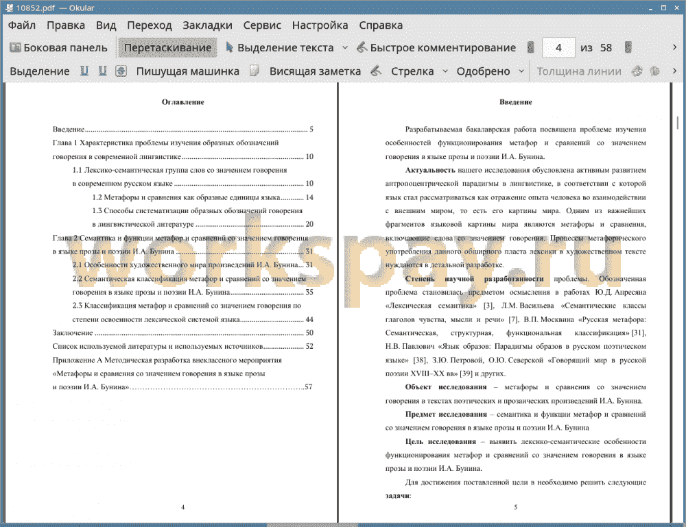The height and width of the screenshot is (527, 686).
Task: Select the Пишущая машинка typewriter tool
Action: pos(188,71)
